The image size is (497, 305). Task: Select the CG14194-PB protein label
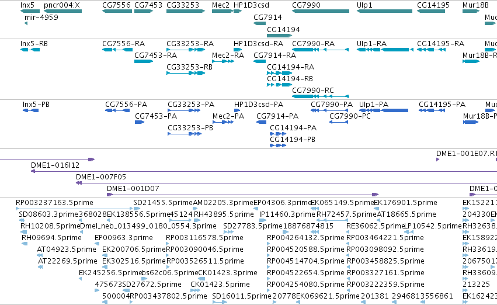[293, 140]
